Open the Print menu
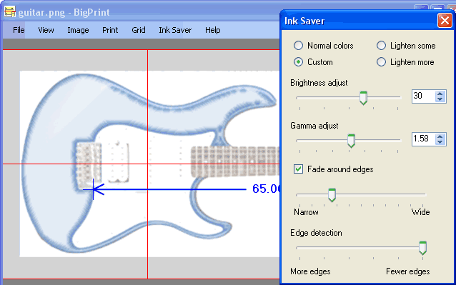456x285 pixels. 110,30
